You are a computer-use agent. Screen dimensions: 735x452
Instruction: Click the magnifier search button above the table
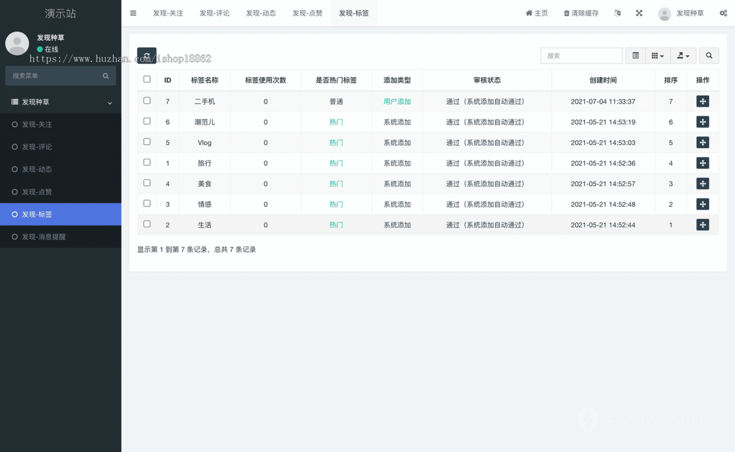(709, 55)
